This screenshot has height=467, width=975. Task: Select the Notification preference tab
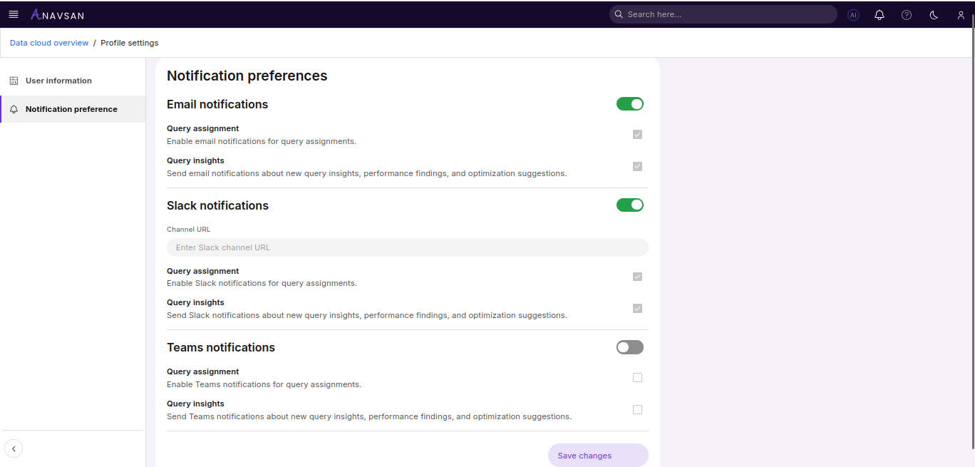[71, 109]
